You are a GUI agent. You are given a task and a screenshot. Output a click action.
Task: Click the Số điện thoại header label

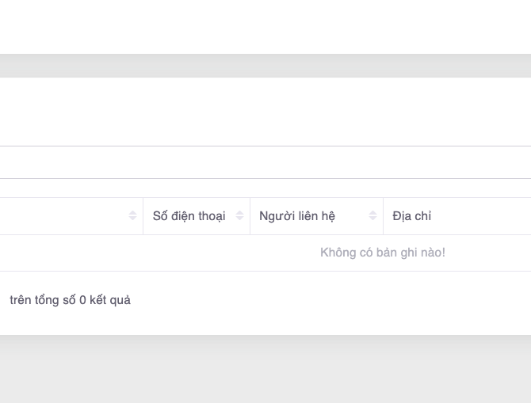coord(189,216)
